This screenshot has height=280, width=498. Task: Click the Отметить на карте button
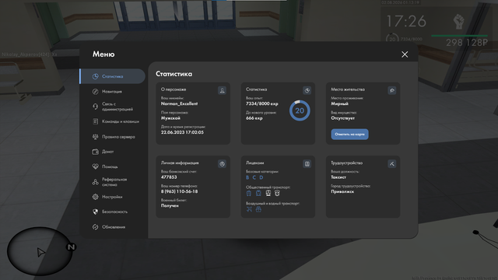click(x=349, y=135)
